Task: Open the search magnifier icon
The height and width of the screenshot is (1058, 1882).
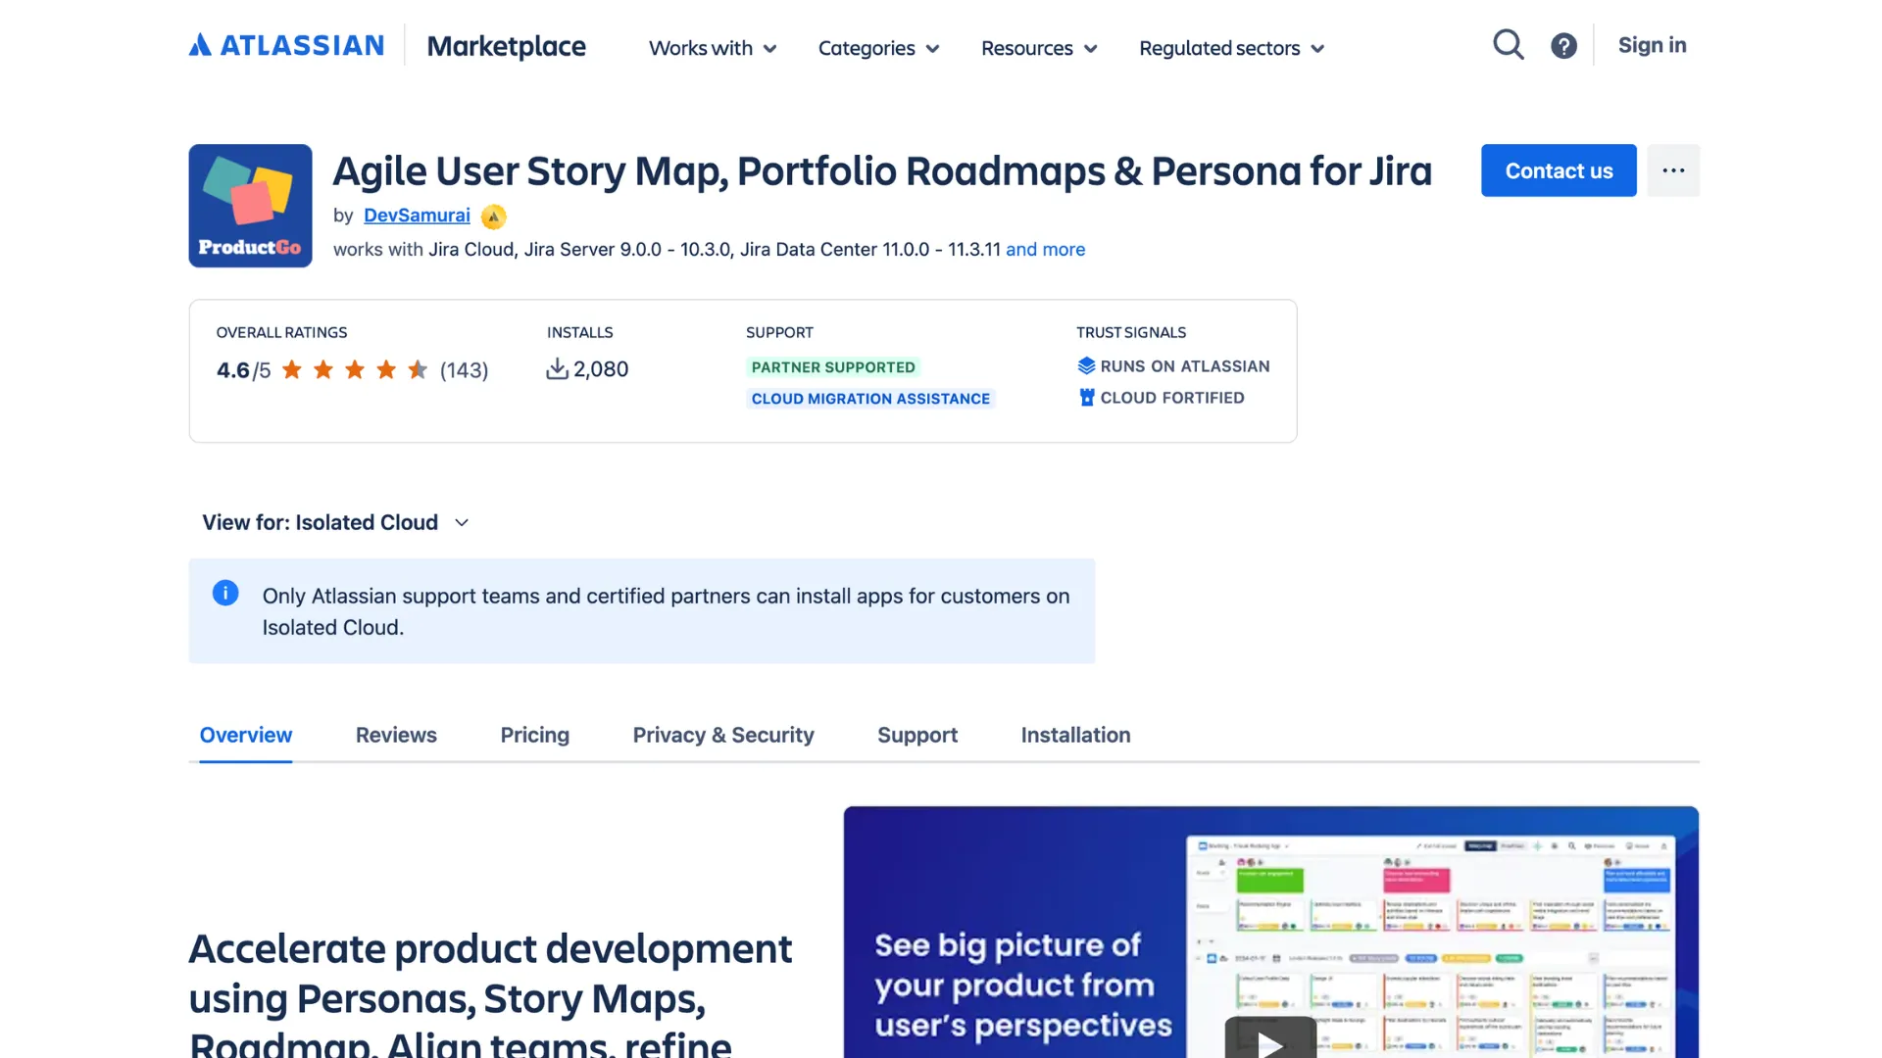Action: (1509, 45)
